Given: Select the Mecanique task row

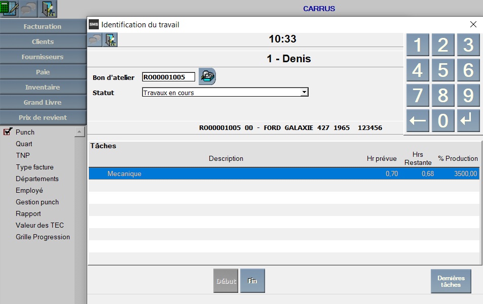Looking at the screenshot, I should tap(284, 173).
